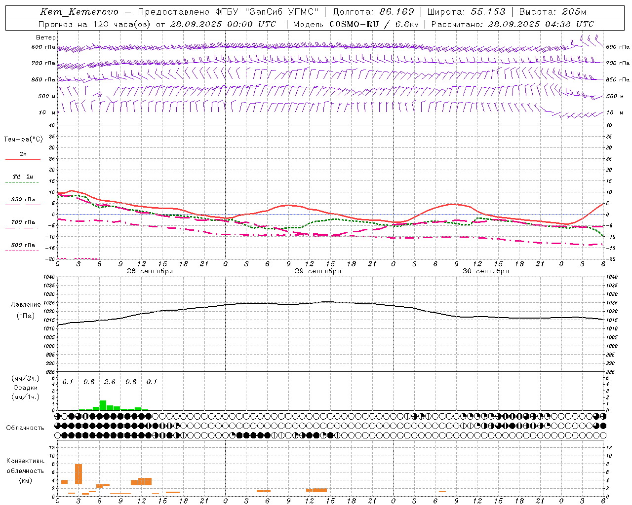Click the Td 2м dew point legend
The width and height of the screenshot is (632, 505).
23,179
